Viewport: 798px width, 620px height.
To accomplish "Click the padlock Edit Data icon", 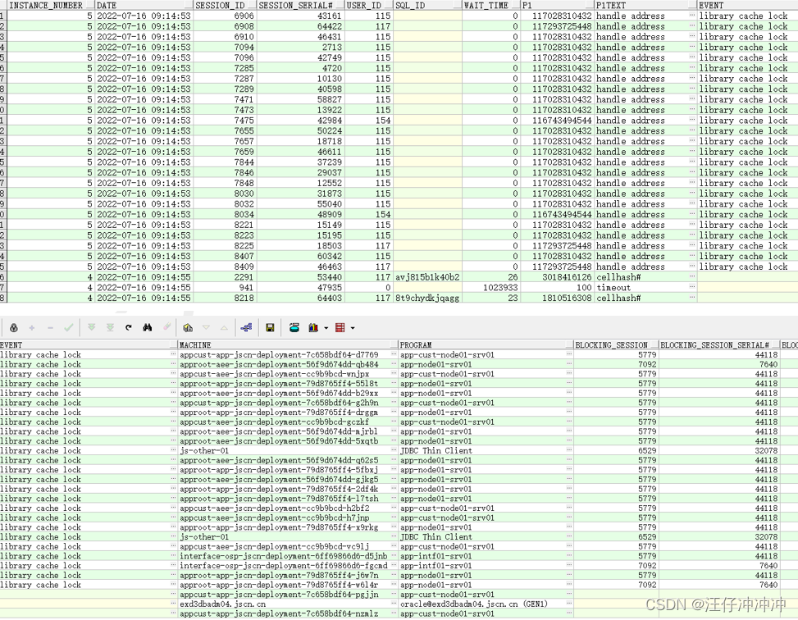I will pos(13,327).
